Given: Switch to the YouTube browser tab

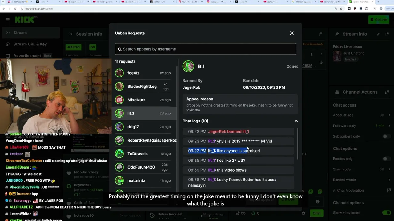Looking at the screenshot, I should pos(274,2).
